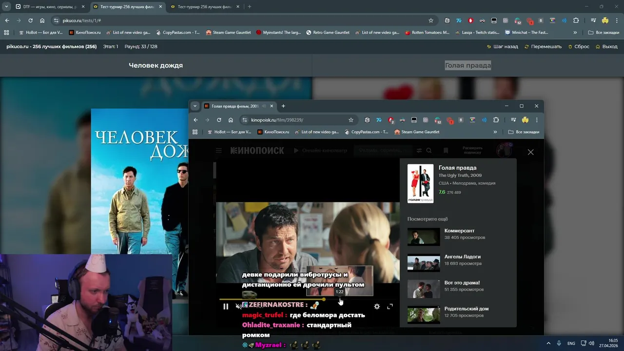Open Все закладки folder in Kinopoisk window

click(524, 132)
